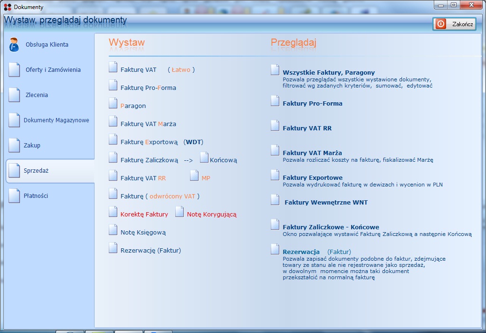Go to the Zakup tab
The image size is (486, 333).
click(32, 146)
